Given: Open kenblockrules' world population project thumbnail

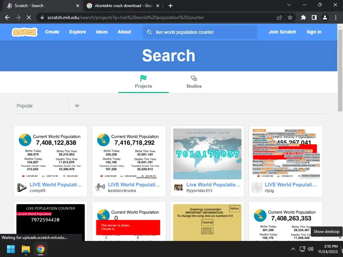Looking at the screenshot, I should tap(129, 154).
